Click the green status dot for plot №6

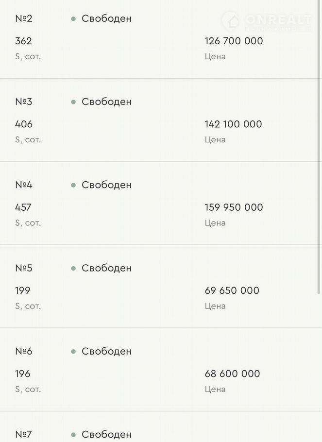[73, 351]
